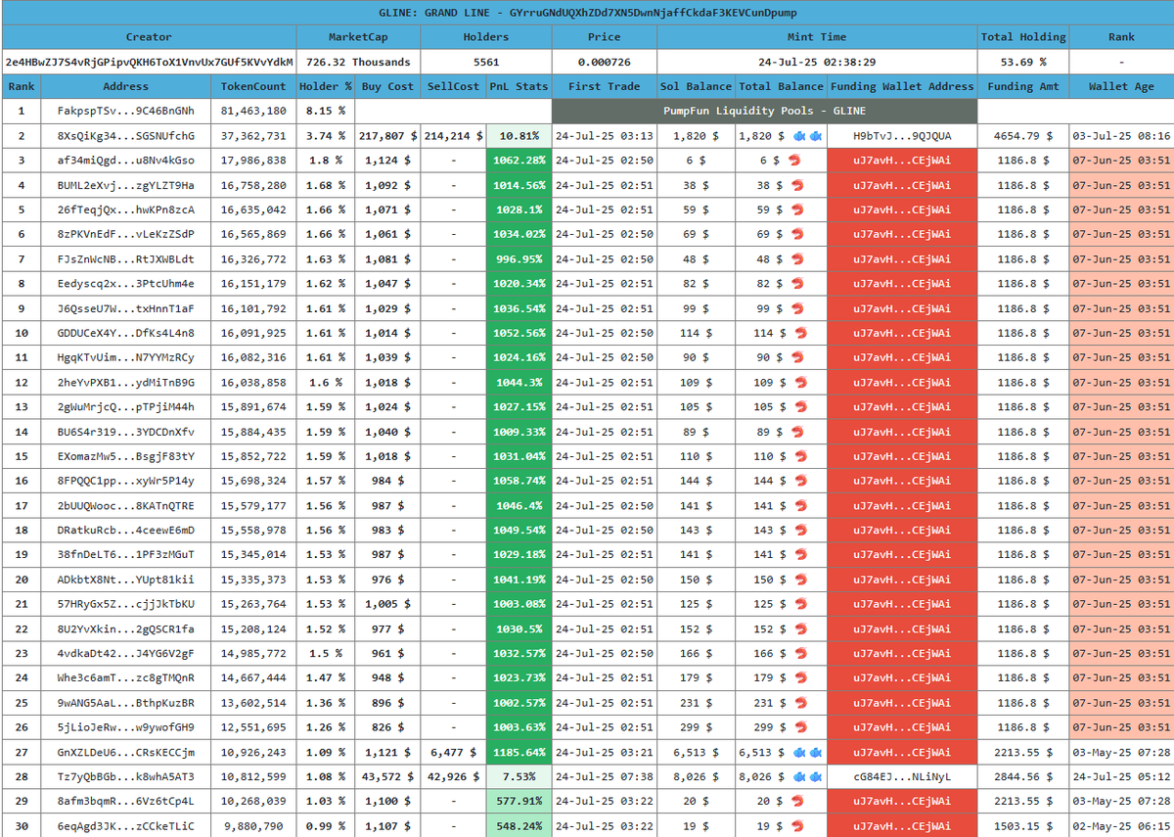Click the Price value 0.000726
The height and width of the screenshot is (837, 1174).
(604, 62)
